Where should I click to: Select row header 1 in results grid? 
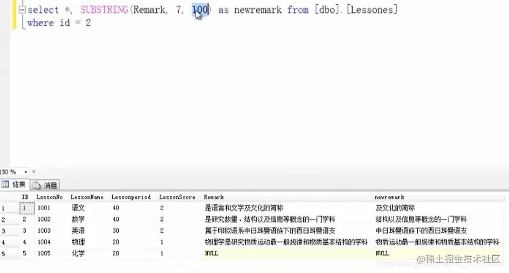[x=10, y=208]
